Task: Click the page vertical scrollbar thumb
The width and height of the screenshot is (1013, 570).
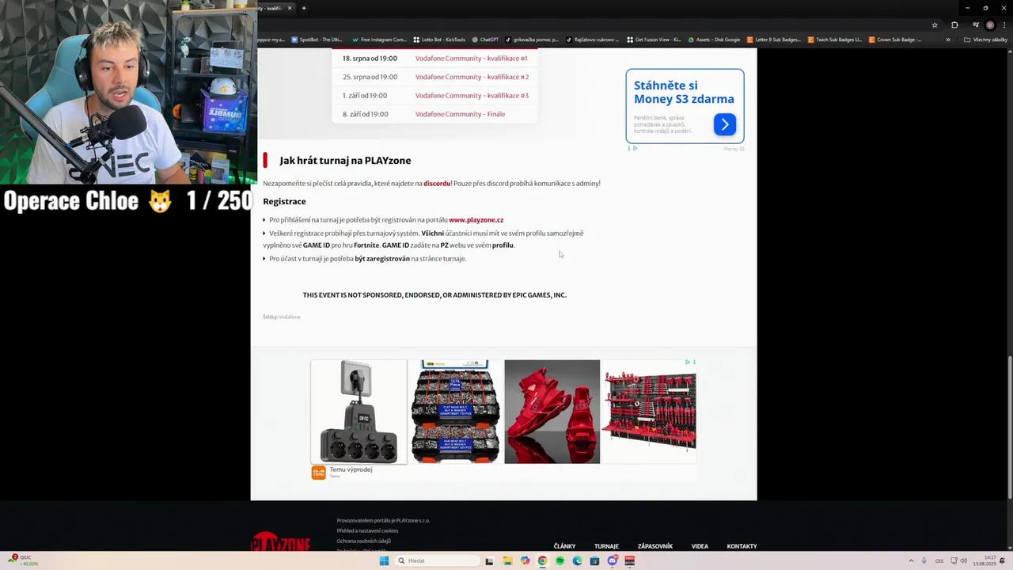Action: [1008, 427]
